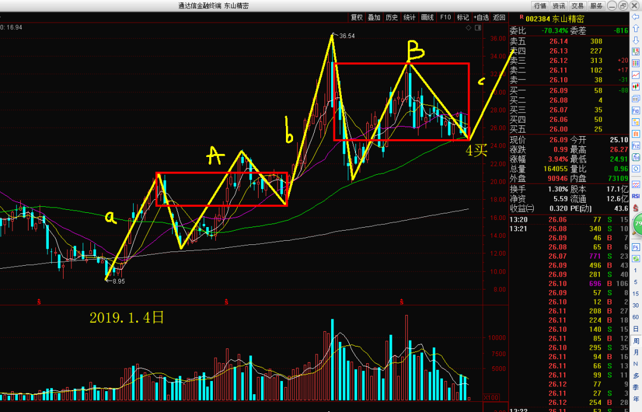
Task: Click the 委比 -70.34% value
Action: pyautogui.click(x=555, y=31)
